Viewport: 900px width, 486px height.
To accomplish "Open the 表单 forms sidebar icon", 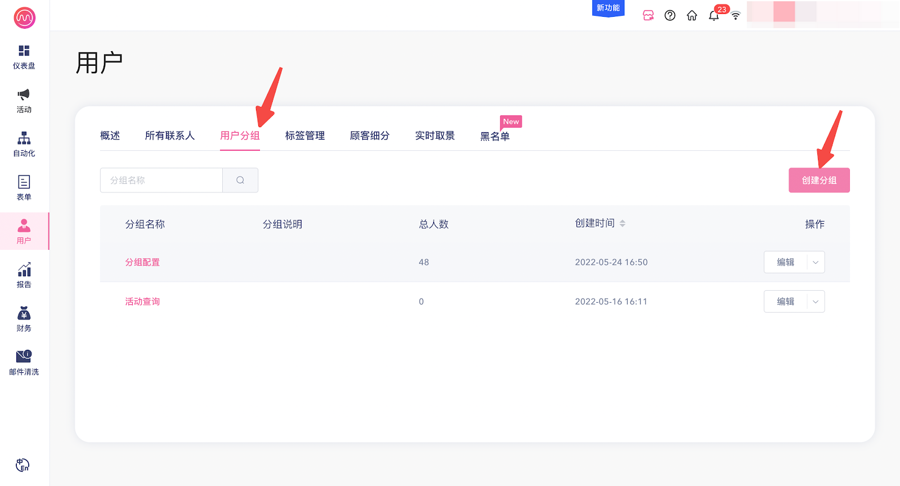I will (x=24, y=188).
